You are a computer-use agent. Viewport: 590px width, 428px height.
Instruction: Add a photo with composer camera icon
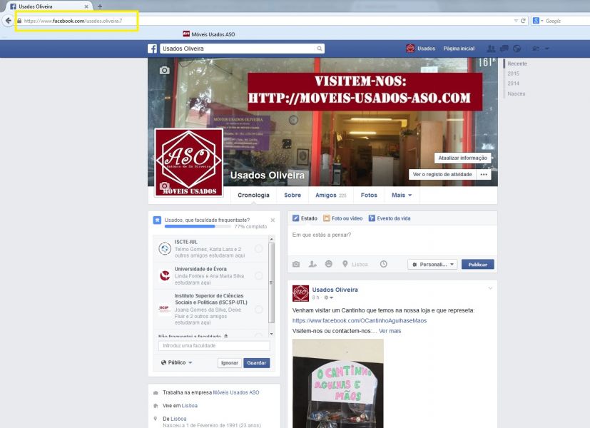pos(296,264)
